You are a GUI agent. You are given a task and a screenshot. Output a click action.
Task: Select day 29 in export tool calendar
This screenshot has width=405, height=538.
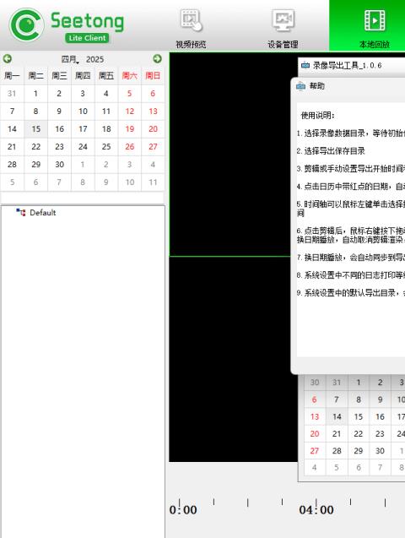(359, 450)
